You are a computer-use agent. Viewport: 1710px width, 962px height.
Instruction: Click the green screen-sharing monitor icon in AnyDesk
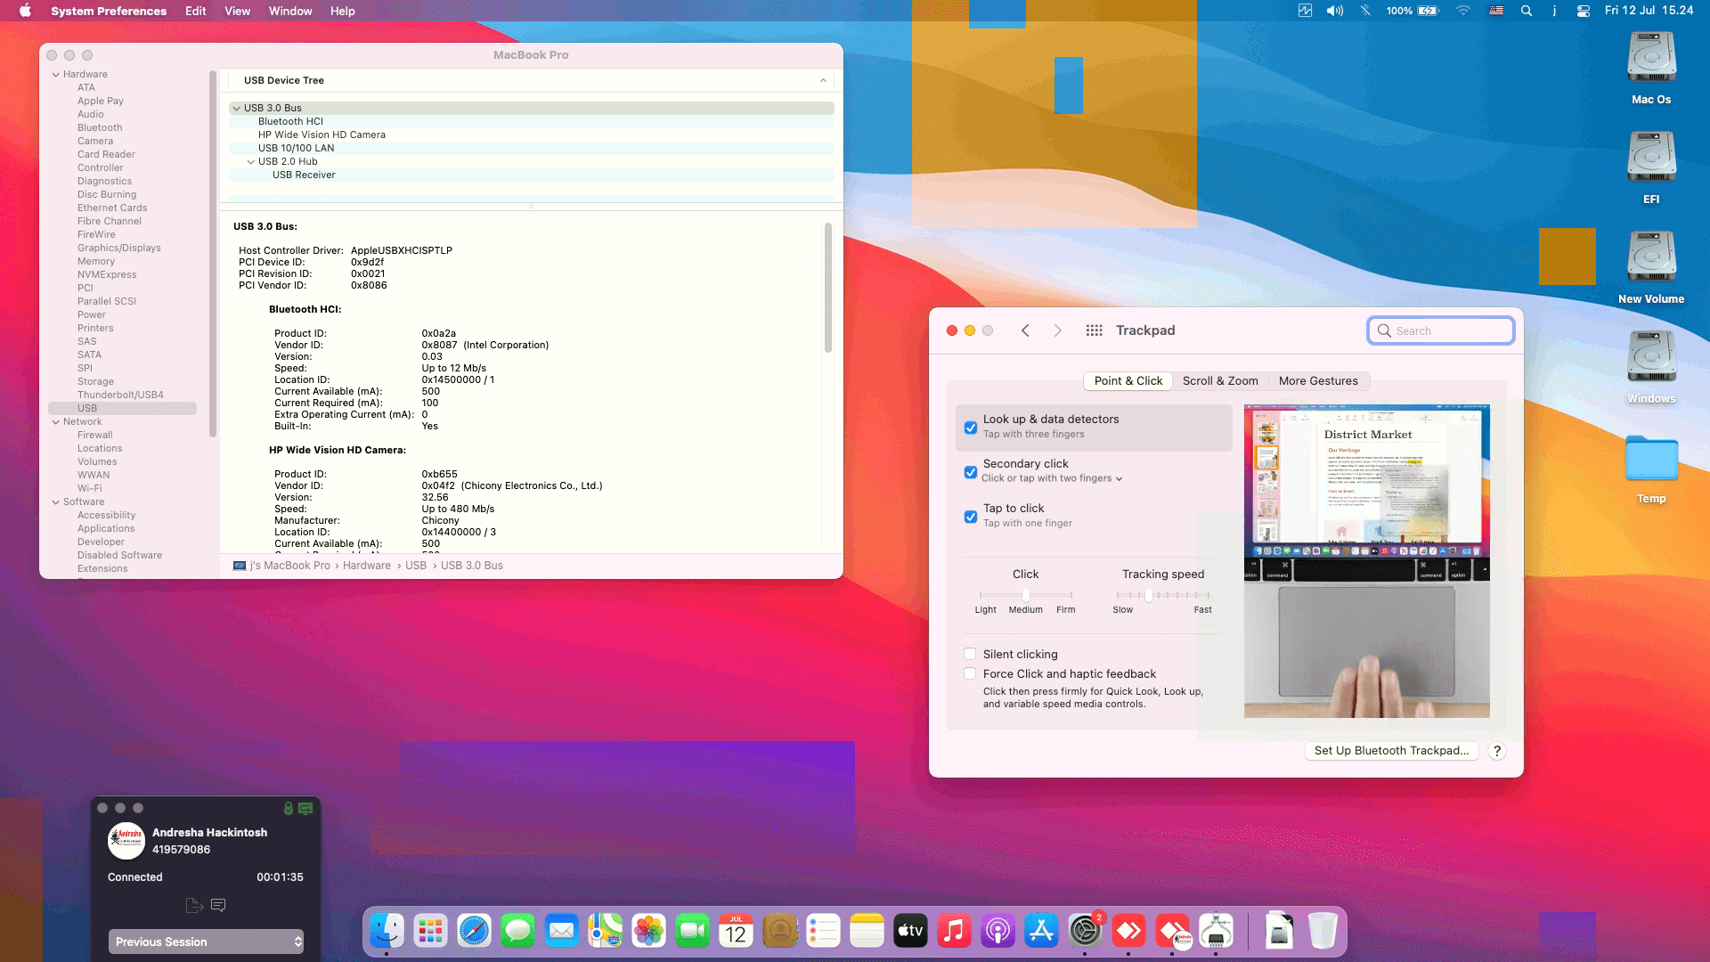[305, 809]
